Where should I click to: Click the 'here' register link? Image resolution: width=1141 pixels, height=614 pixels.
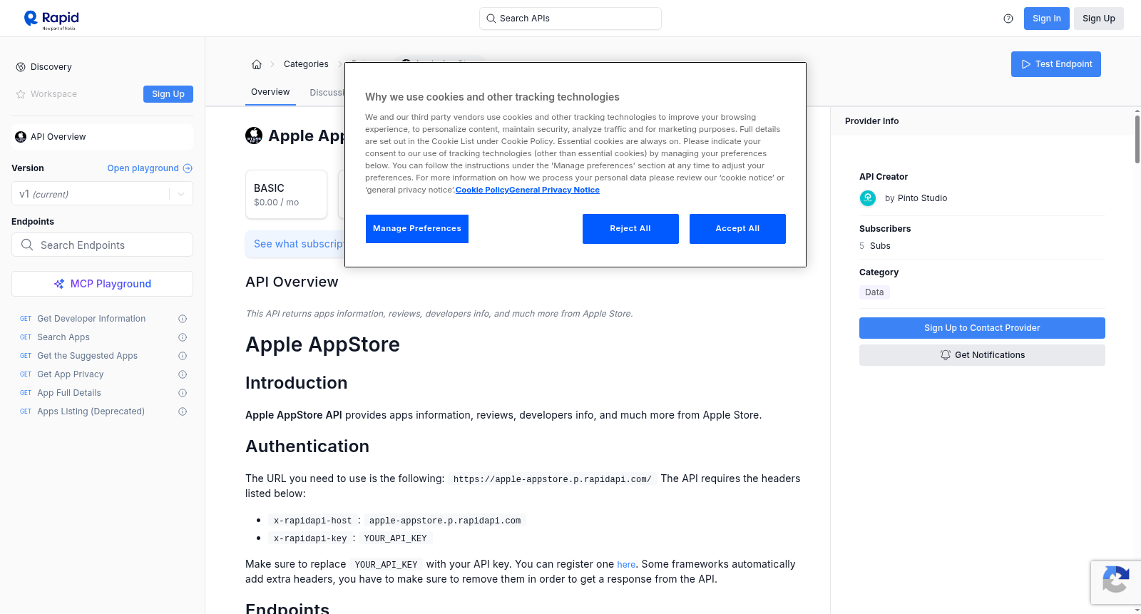(x=626, y=565)
